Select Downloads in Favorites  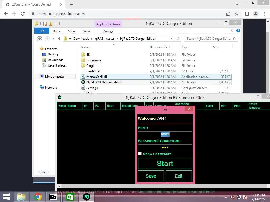55,60
